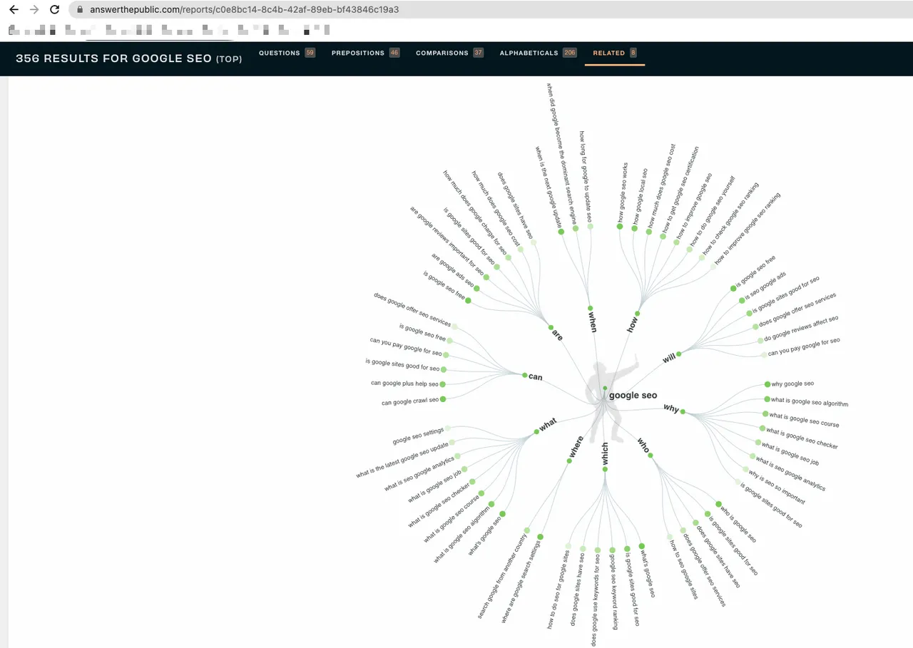Open 'can google crawl seo' query

tap(410, 401)
